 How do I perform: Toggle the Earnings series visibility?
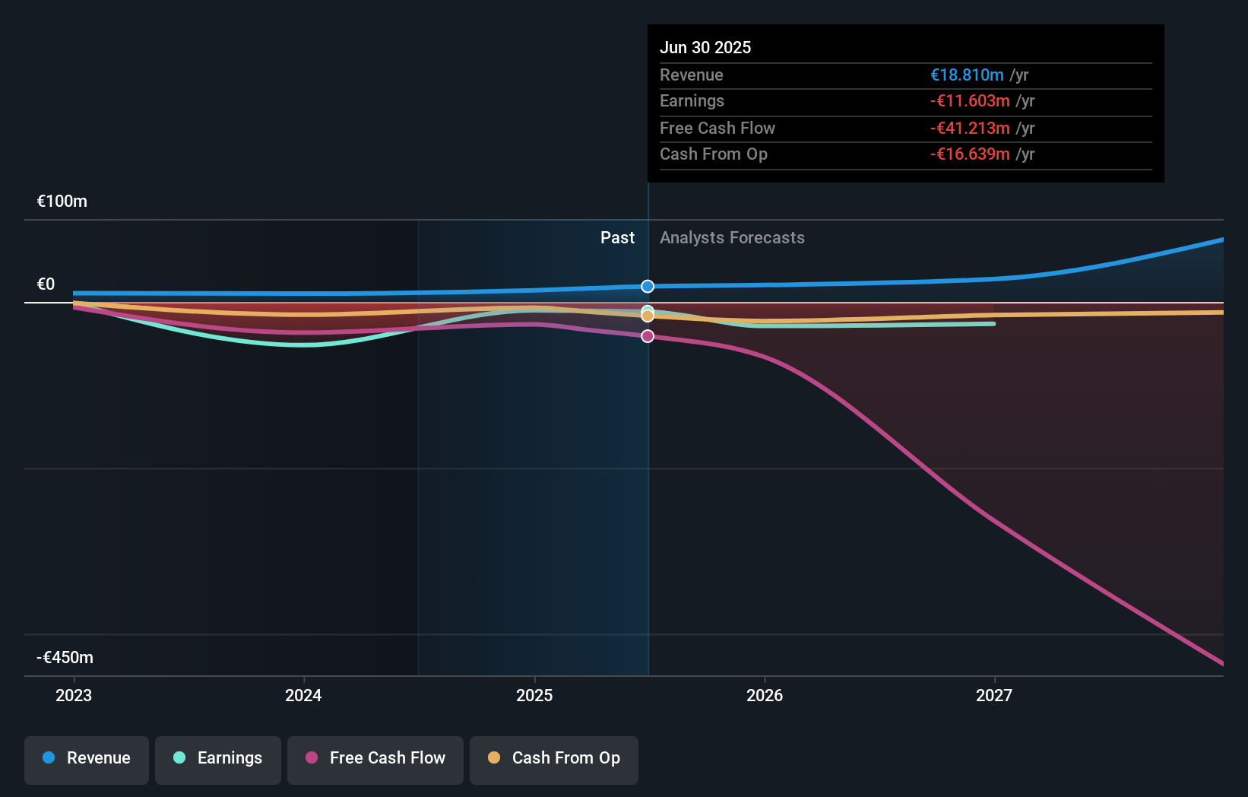[217, 758]
